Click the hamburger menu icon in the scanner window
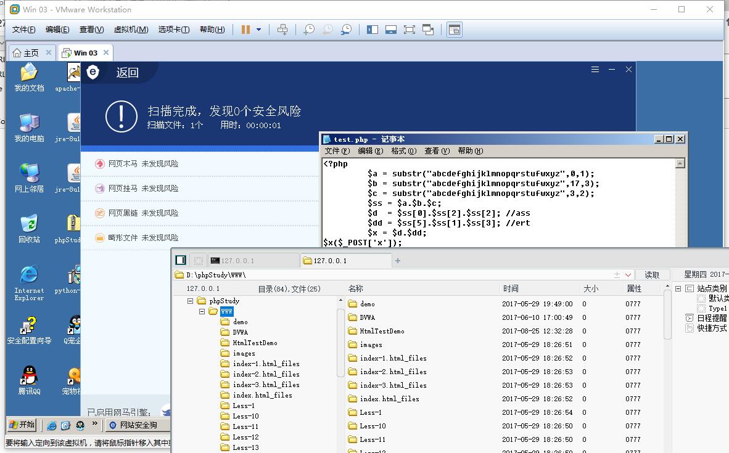 (x=595, y=70)
